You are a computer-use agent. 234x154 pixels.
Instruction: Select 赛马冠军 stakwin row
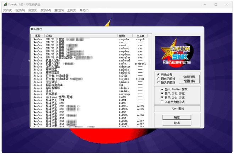coord(89,70)
